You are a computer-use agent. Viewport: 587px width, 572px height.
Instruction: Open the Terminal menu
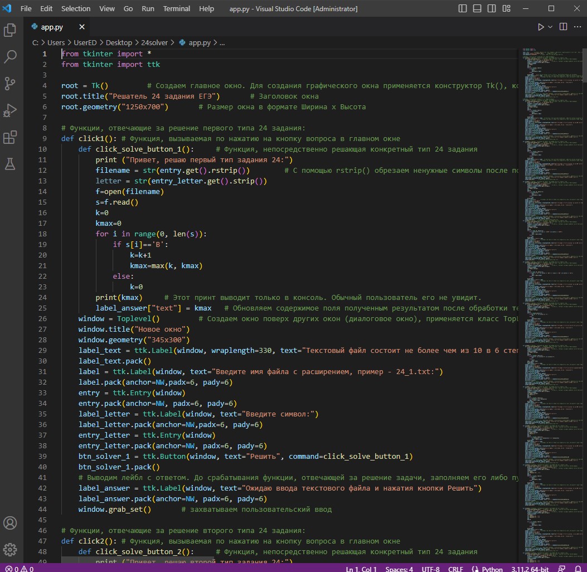tap(176, 8)
